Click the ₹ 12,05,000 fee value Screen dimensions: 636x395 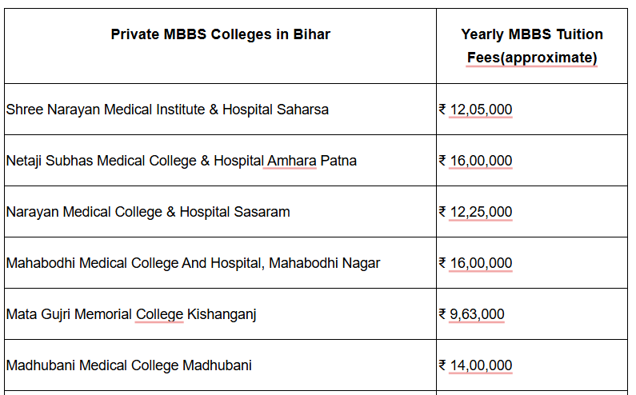coord(476,110)
